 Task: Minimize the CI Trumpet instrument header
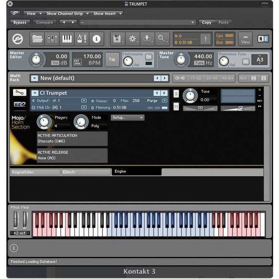click(260, 96)
